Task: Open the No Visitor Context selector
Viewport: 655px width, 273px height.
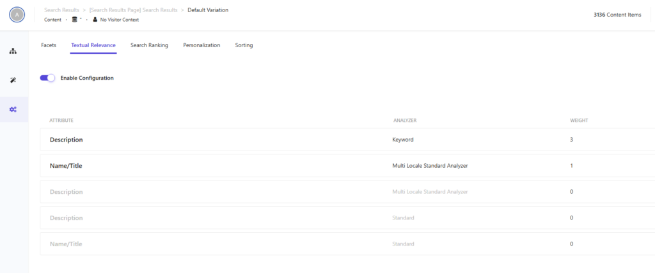Action: (x=119, y=20)
